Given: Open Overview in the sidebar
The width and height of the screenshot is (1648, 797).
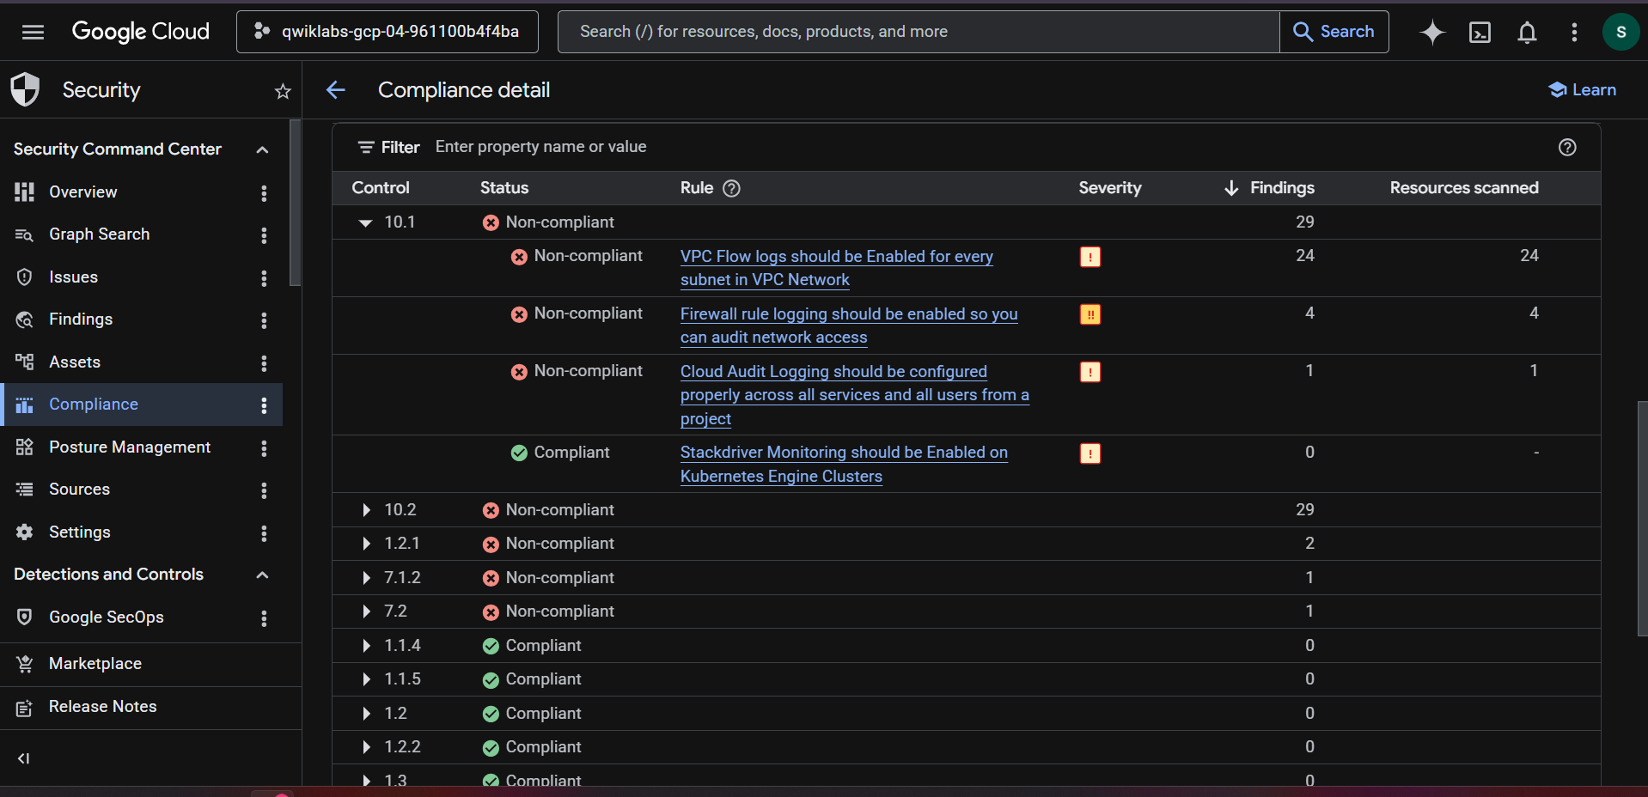Looking at the screenshot, I should [82, 192].
